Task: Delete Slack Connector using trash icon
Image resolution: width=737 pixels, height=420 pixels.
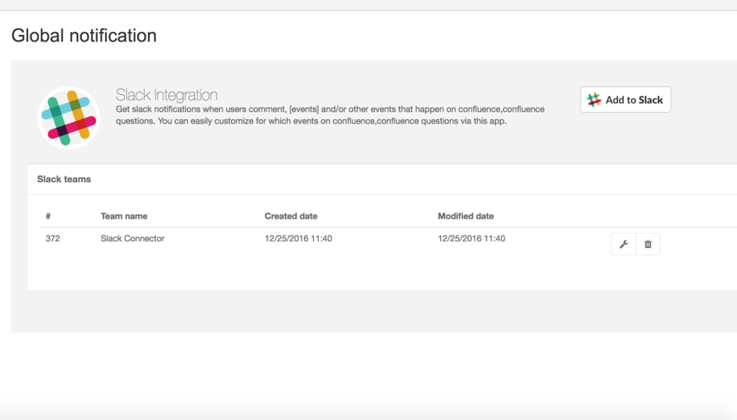Action: coord(648,244)
